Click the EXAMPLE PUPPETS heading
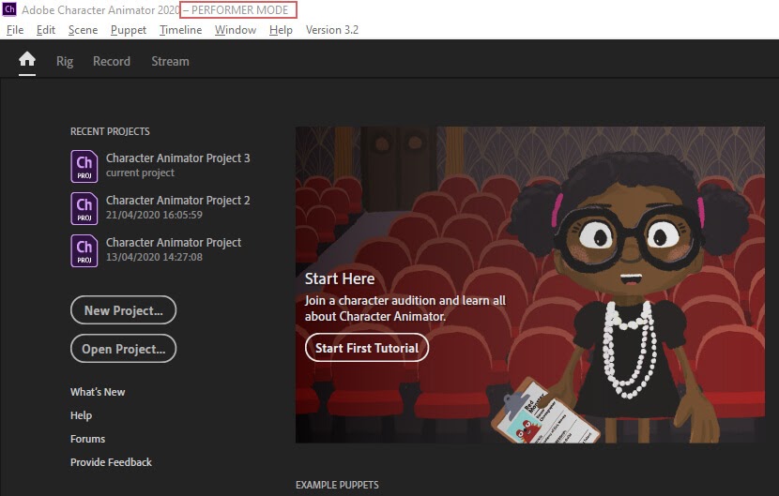The width and height of the screenshot is (779, 496). click(337, 485)
